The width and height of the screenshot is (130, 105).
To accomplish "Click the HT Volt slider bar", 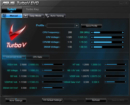I will [x=115, y=64].
